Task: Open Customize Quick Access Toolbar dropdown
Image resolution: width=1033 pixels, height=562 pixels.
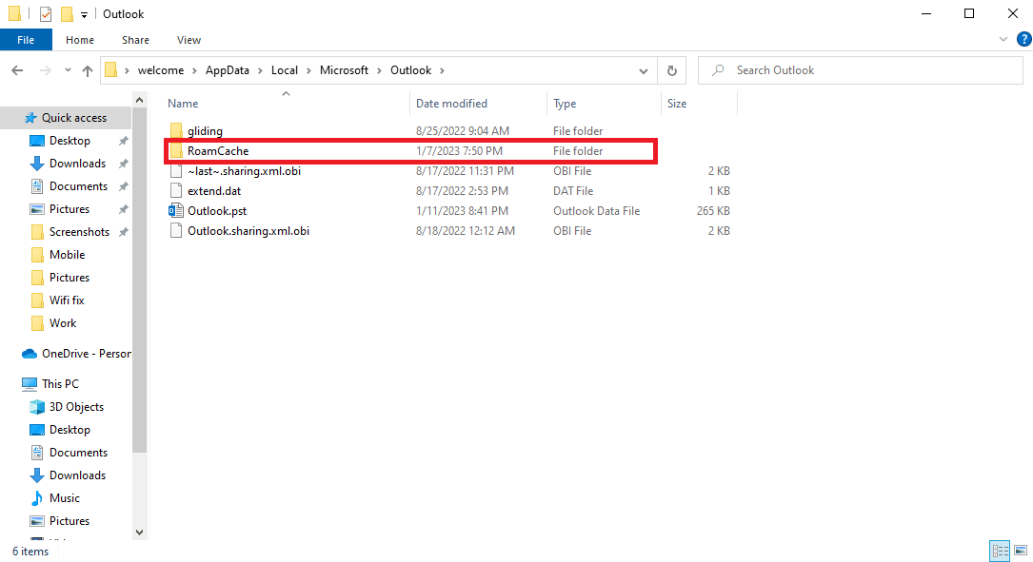Action: click(84, 14)
